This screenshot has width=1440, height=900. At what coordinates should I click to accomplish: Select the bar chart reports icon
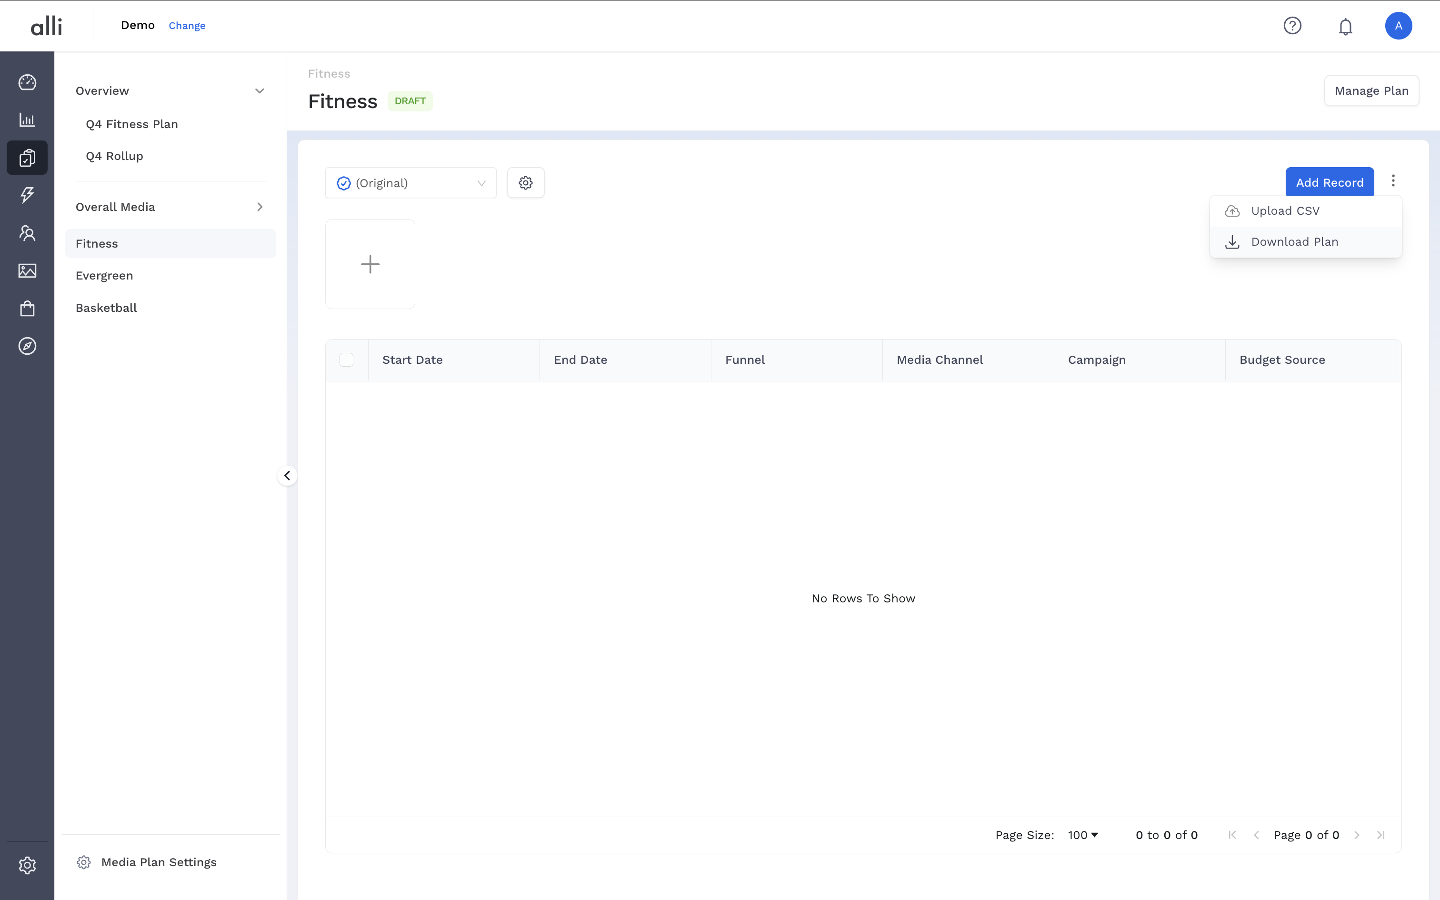[27, 120]
